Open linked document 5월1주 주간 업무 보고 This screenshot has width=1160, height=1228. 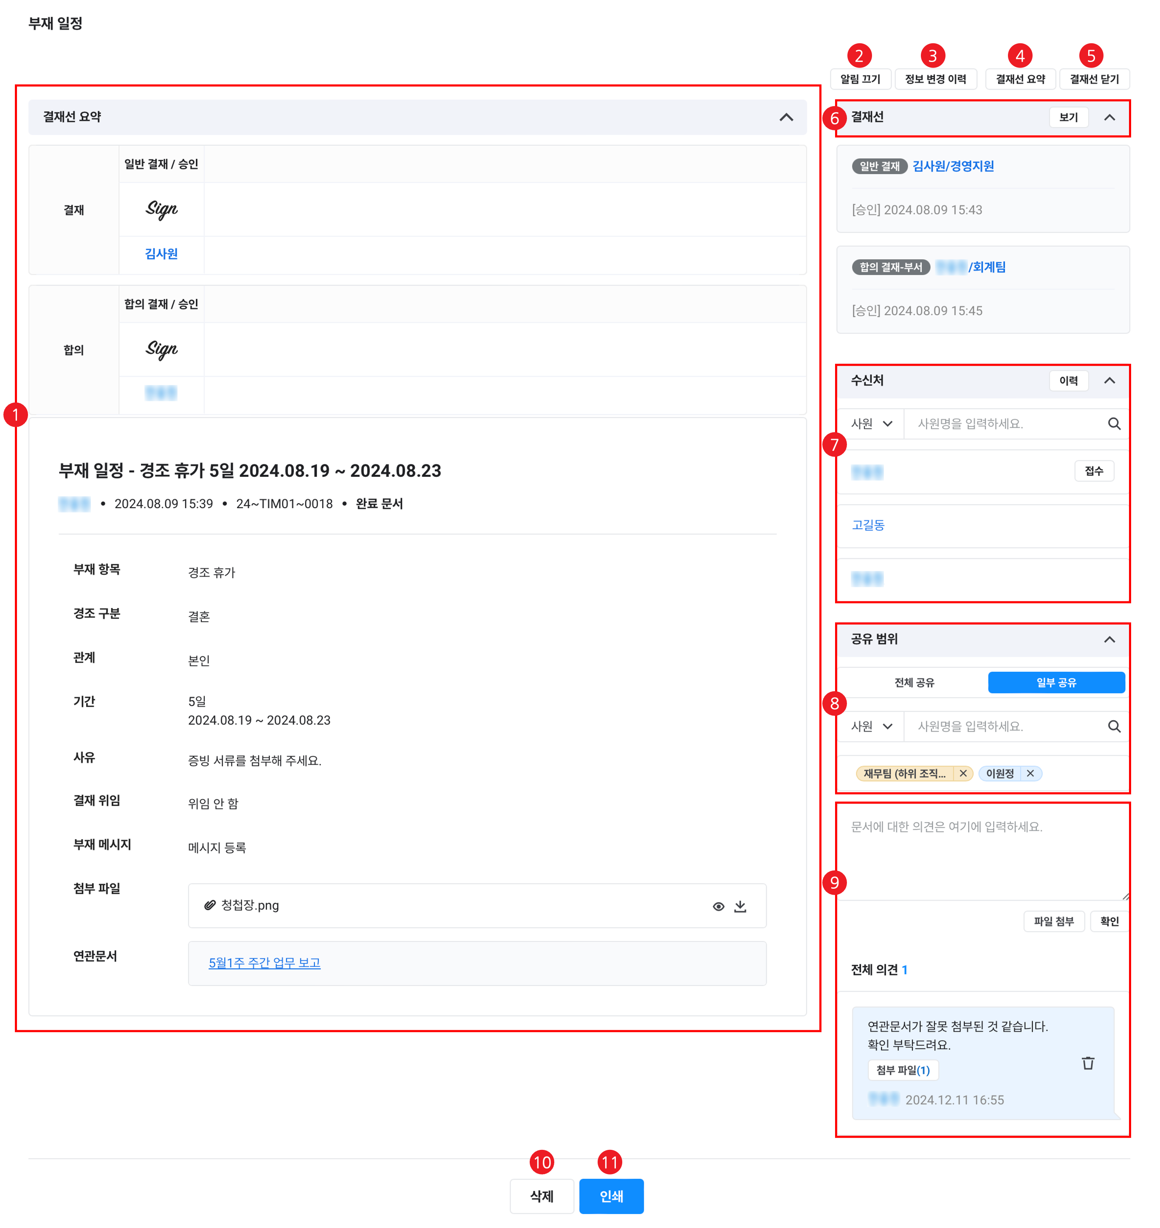point(264,963)
